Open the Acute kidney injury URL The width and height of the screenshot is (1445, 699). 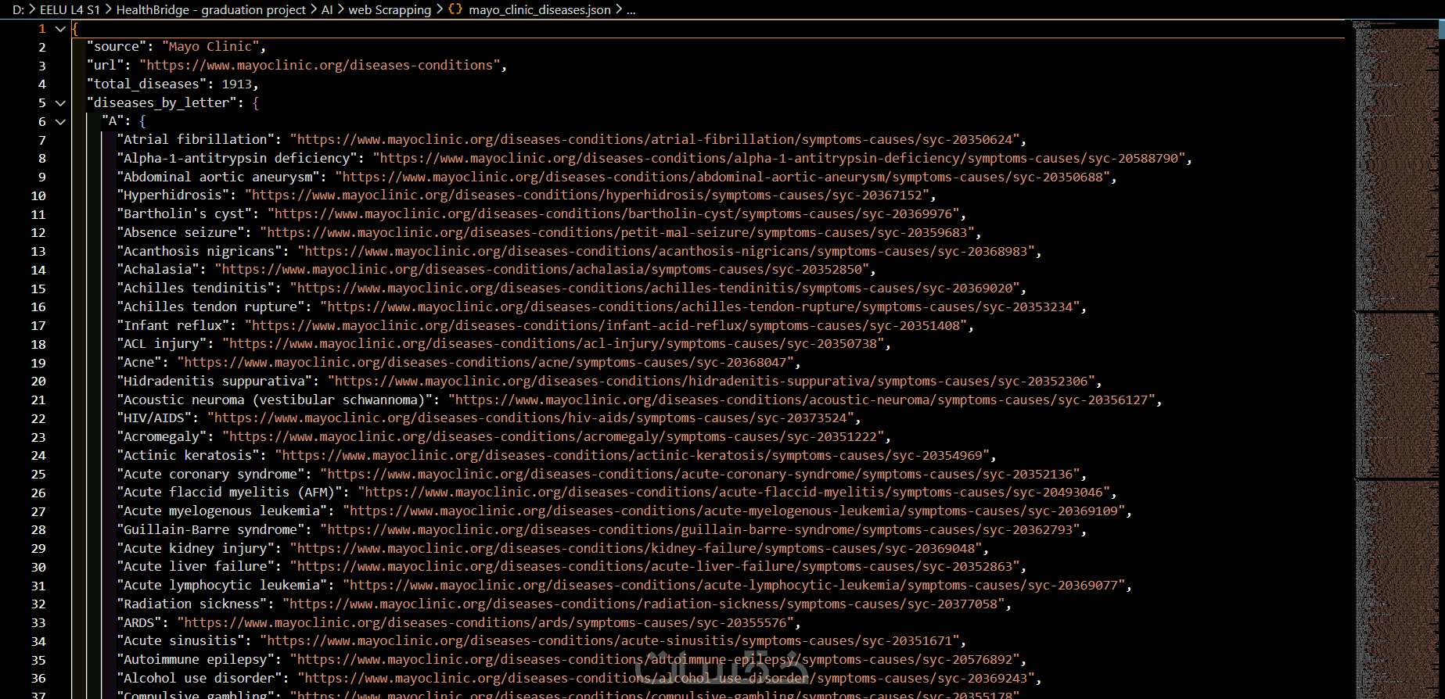coord(636,549)
